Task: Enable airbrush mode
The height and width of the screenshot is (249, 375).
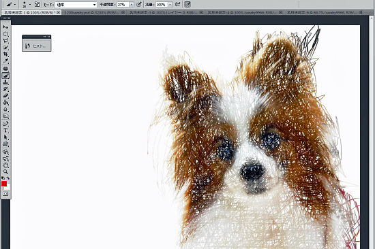Action: [177, 4]
